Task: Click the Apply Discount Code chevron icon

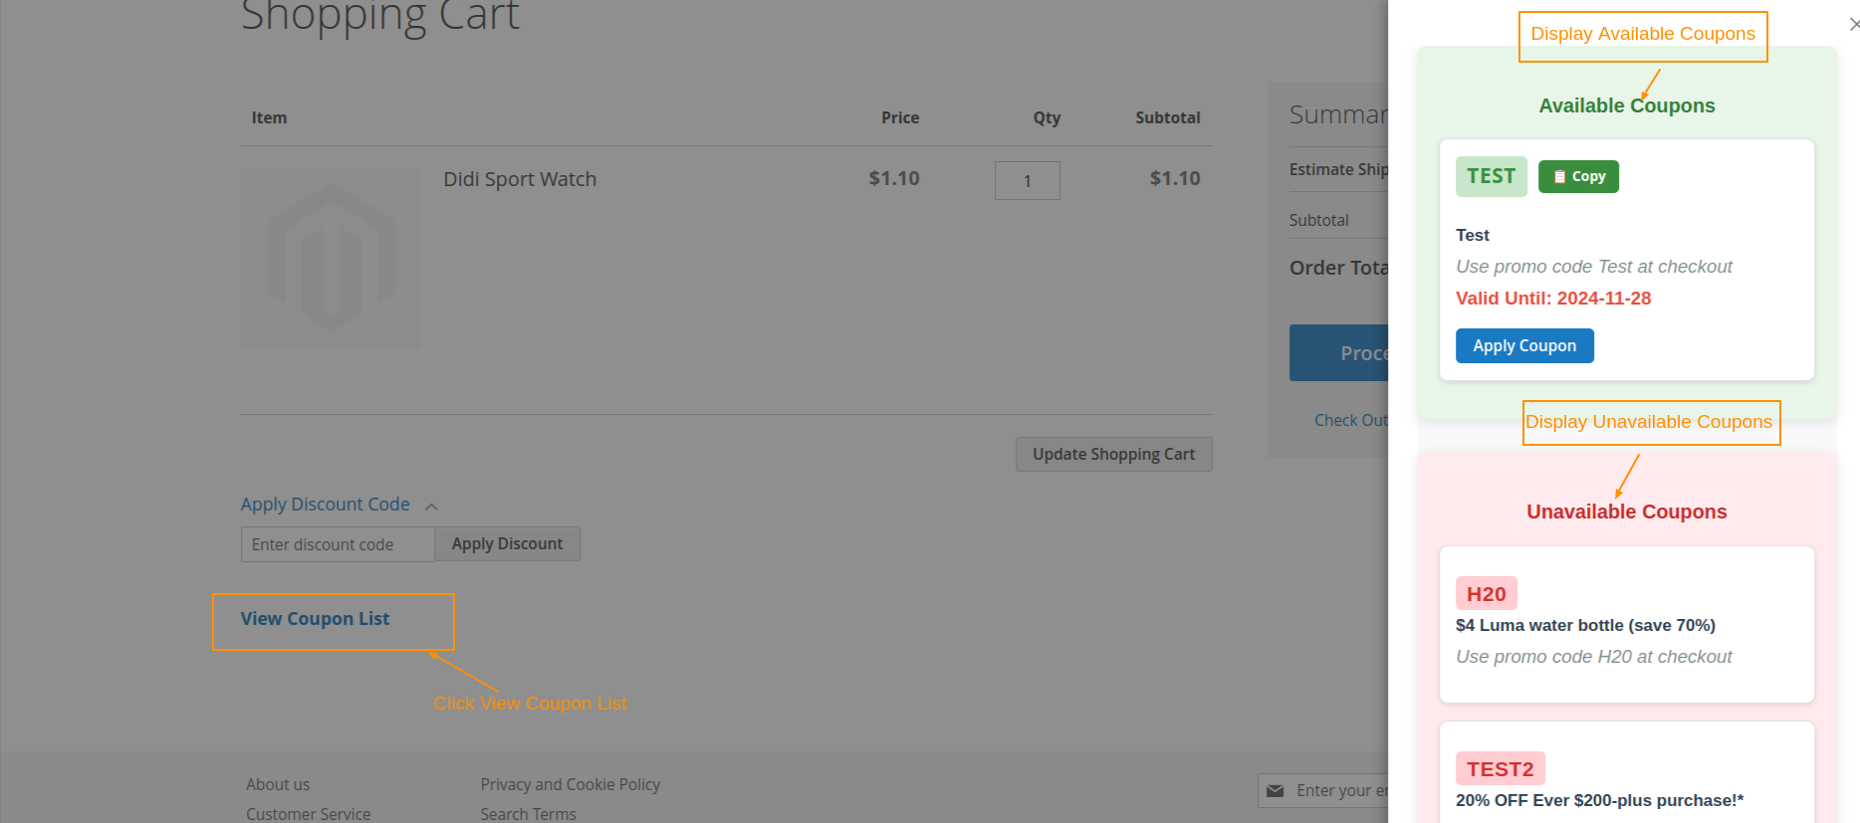Action: pos(431,507)
